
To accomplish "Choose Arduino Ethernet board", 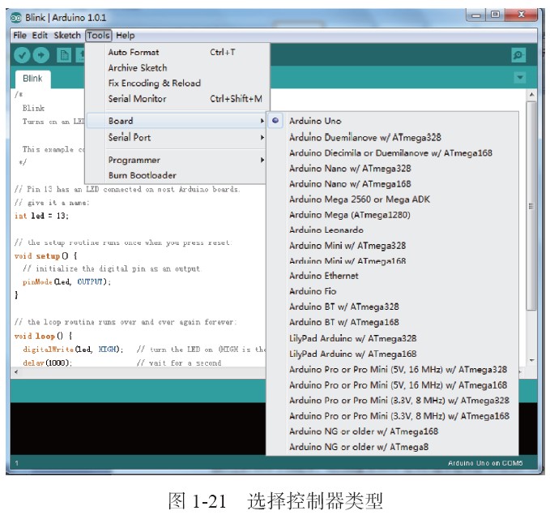I will click(x=393, y=276).
